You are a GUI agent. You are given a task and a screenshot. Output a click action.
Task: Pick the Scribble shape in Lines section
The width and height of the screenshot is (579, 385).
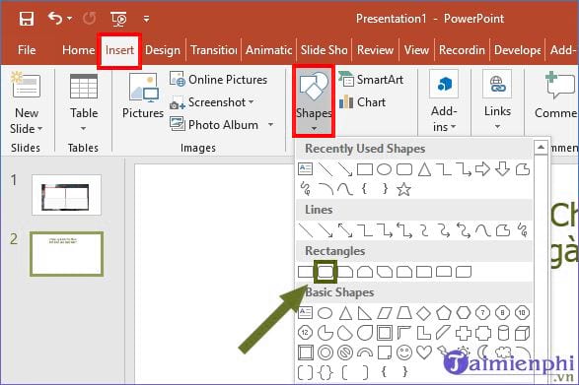point(522,230)
